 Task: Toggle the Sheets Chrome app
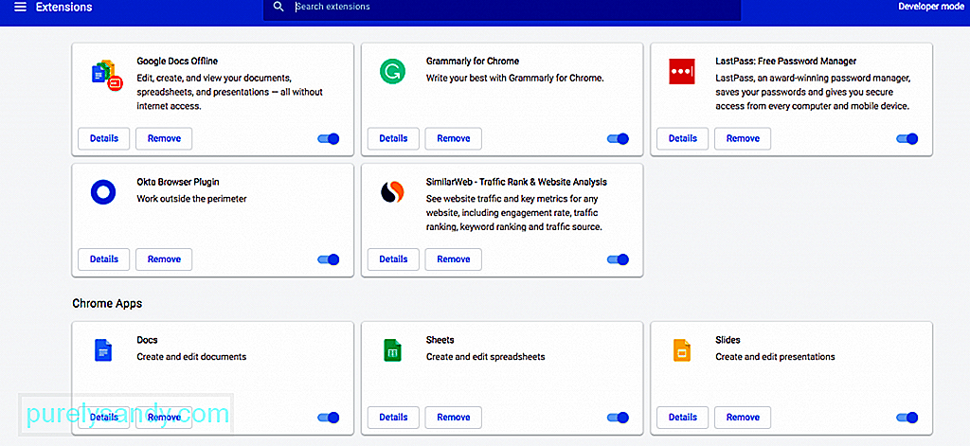click(618, 418)
